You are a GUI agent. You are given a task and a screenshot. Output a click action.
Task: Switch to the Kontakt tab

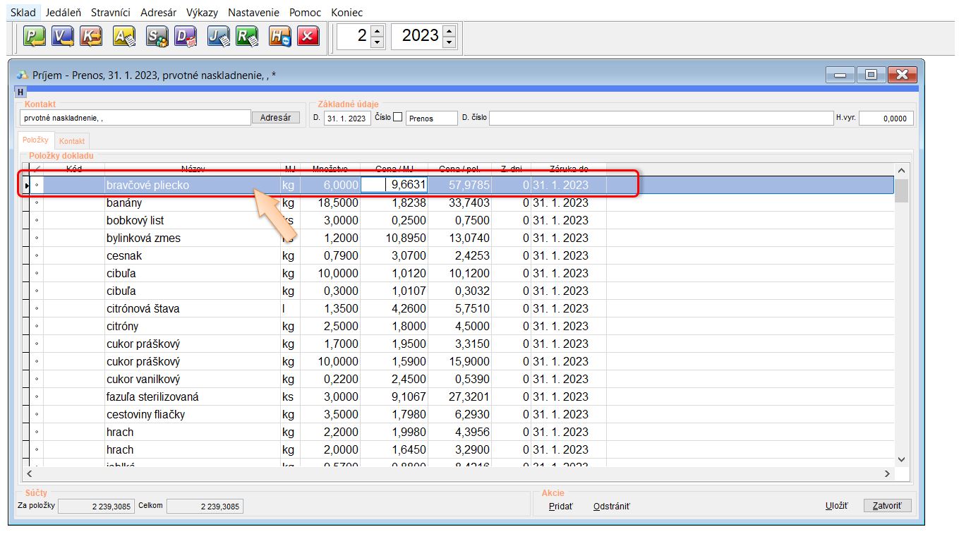pyautogui.click(x=72, y=141)
